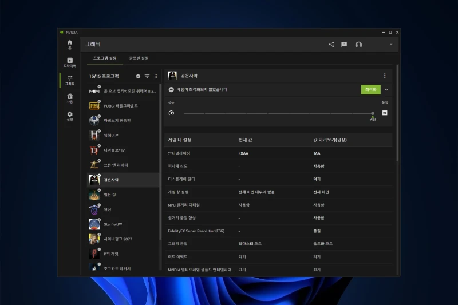This screenshot has width=458, height=305.
Task: Open the 설정 (Settings) gear in the sidebar
Action: point(70,116)
